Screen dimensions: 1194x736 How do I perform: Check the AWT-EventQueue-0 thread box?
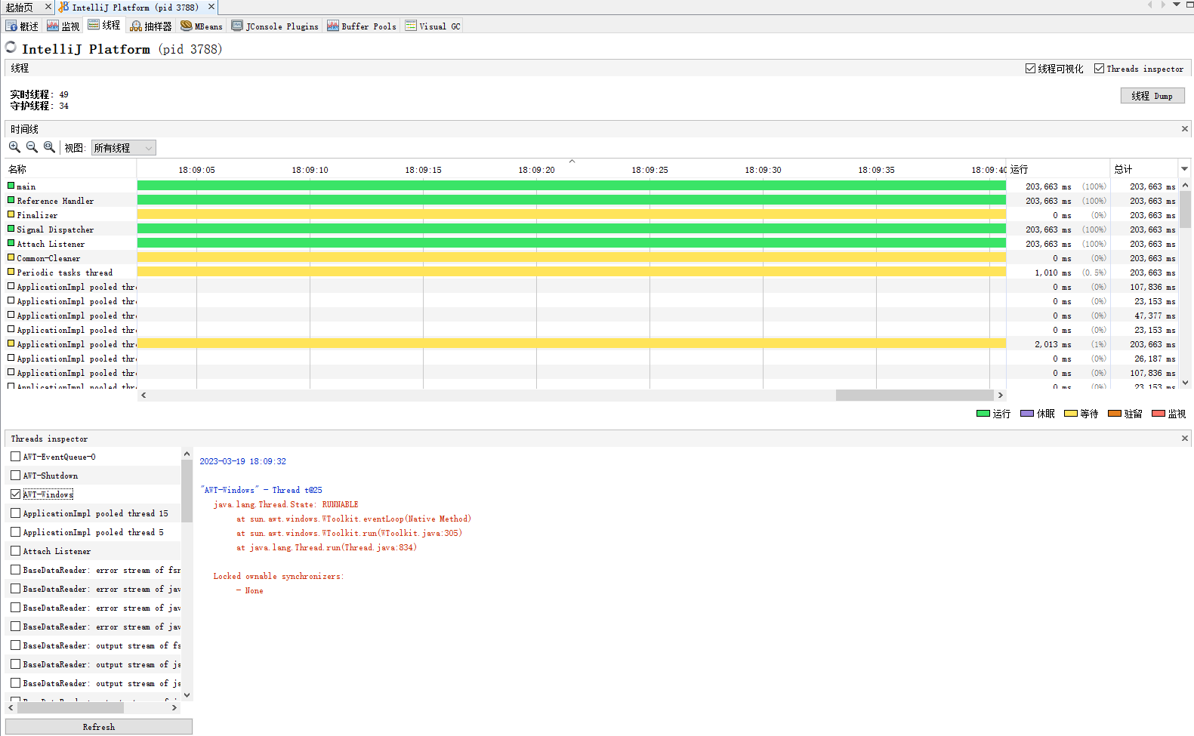tap(16, 457)
